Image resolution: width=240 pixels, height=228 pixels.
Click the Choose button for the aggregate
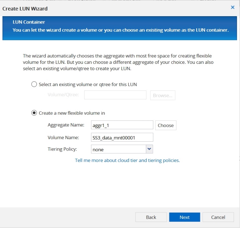point(166,125)
